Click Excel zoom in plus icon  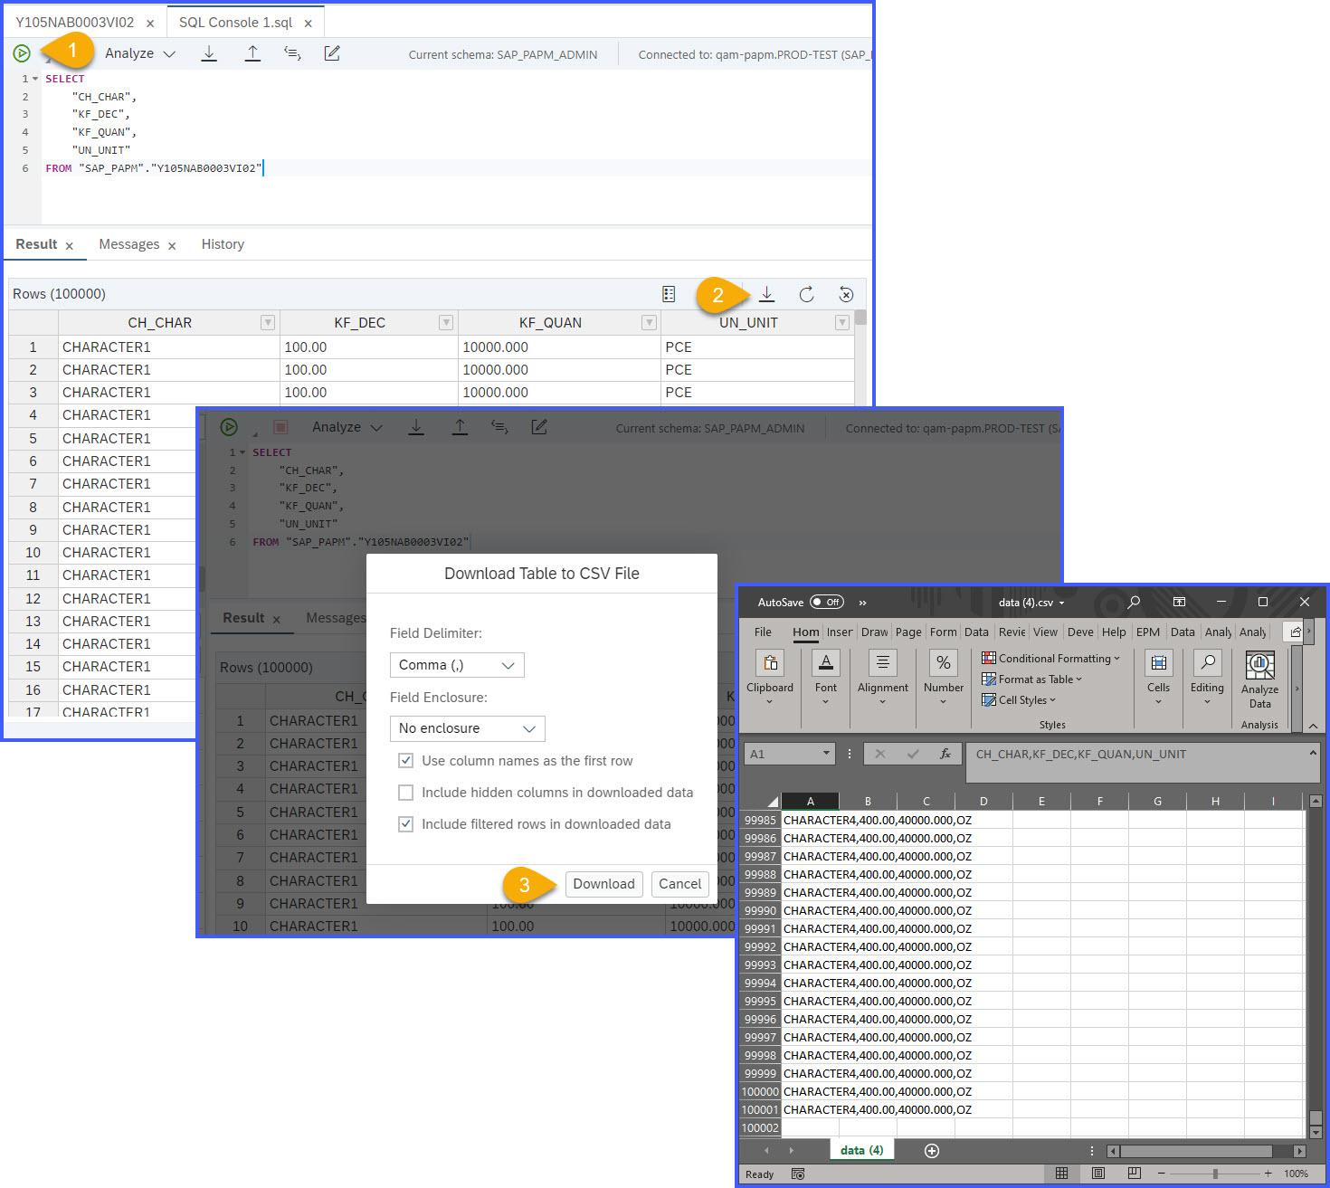1268,1174
